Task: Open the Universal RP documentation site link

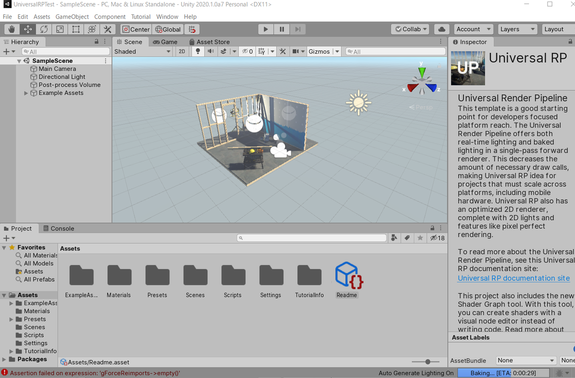Action: point(514,278)
